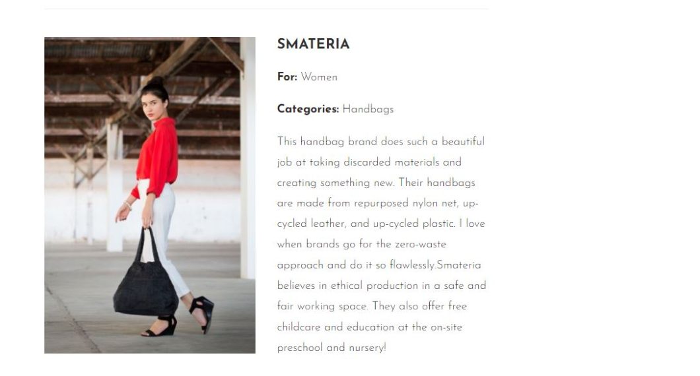Click the red blouse in the photo
Image resolution: width=700 pixels, height=376 pixels.
[160, 155]
